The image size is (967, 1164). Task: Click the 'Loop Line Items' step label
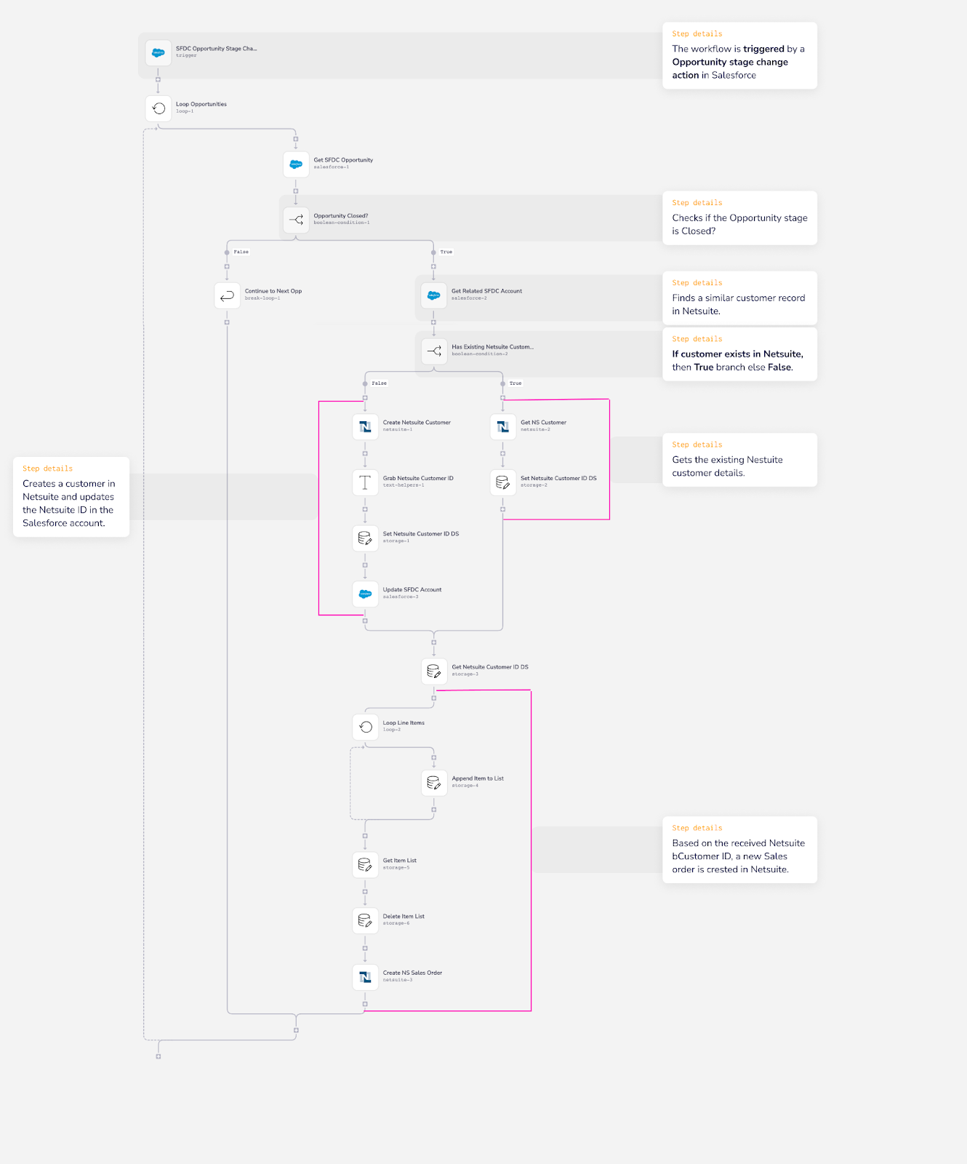[404, 723]
